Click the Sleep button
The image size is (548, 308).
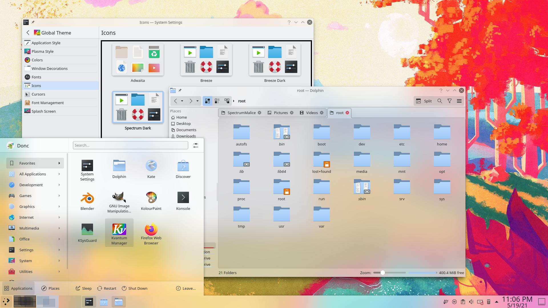[x=84, y=288]
